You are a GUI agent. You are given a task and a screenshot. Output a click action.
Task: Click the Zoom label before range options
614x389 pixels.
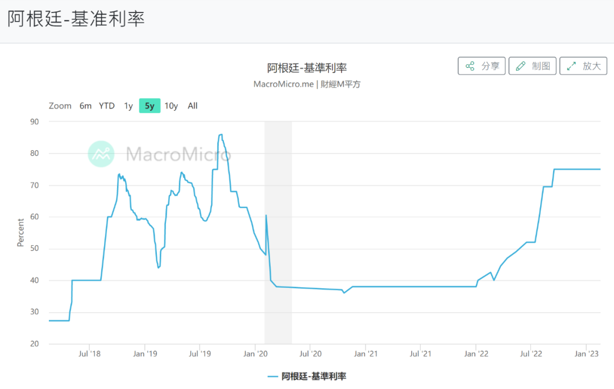coord(60,106)
